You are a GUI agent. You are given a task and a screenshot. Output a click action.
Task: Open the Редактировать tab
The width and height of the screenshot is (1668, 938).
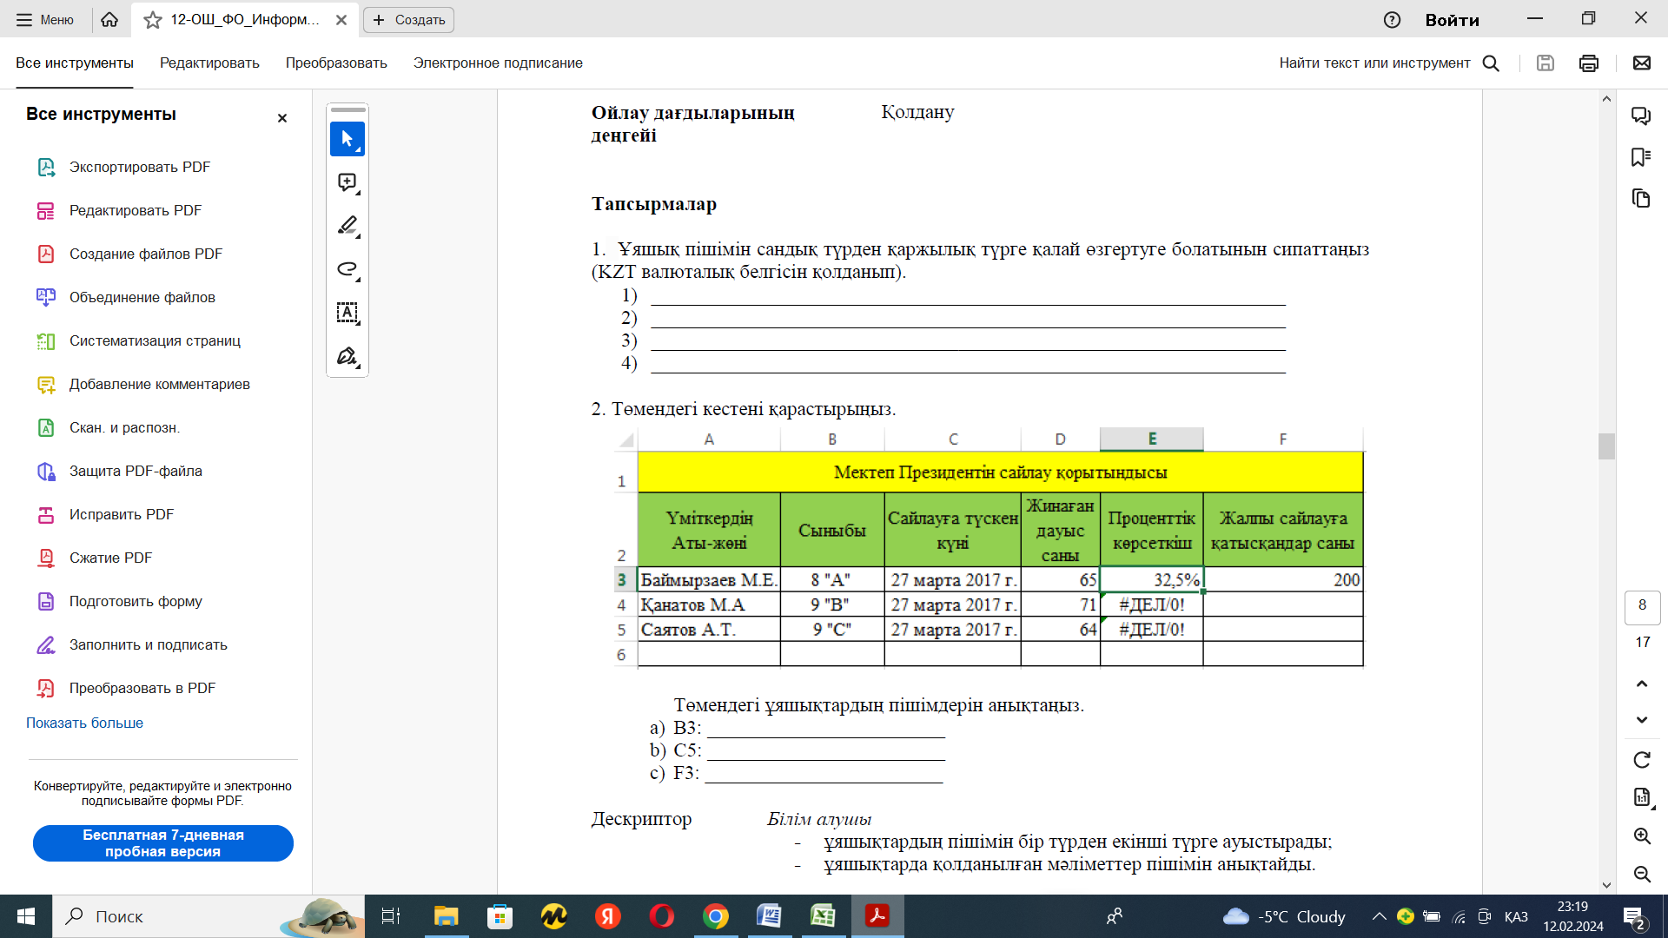pyautogui.click(x=209, y=63)
